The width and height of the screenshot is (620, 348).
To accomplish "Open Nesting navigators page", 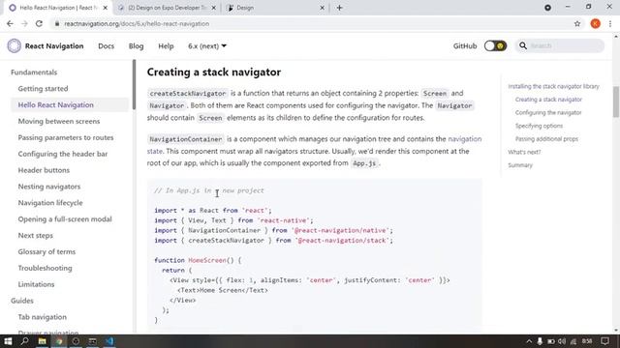I will (x=49, y=187).
